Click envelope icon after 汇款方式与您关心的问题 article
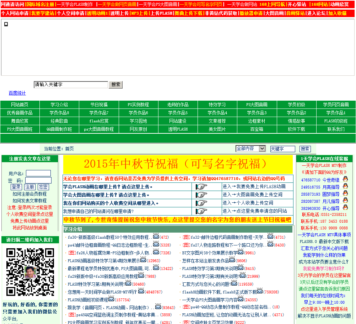 [x=234, y=283]
